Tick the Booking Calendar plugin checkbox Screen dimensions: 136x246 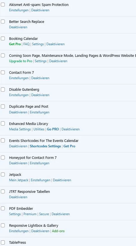(x=3, y=38)
